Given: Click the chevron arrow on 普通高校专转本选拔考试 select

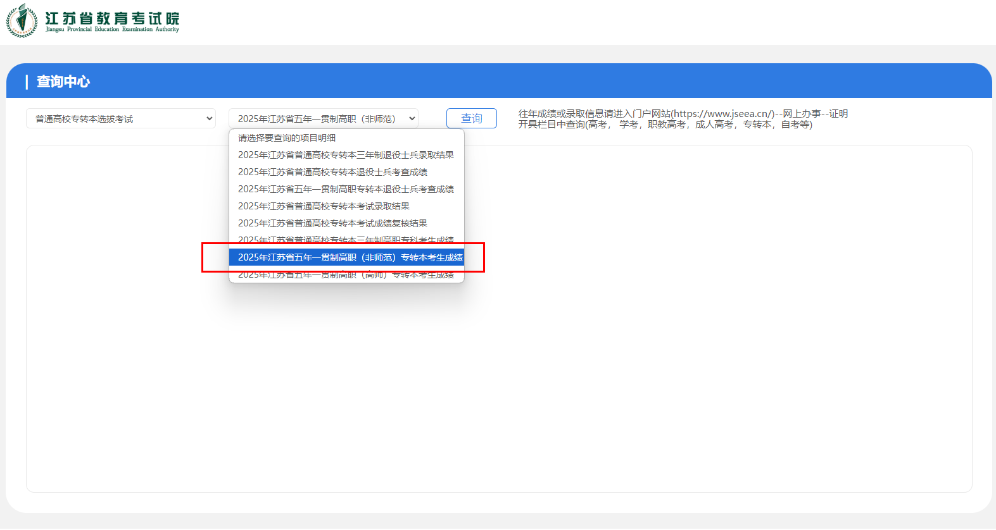Looking at the screenshot, I should click(209, 118).
